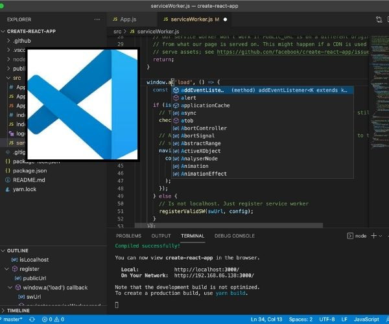Select the JS icon on App.js tab

coord(115,19)
